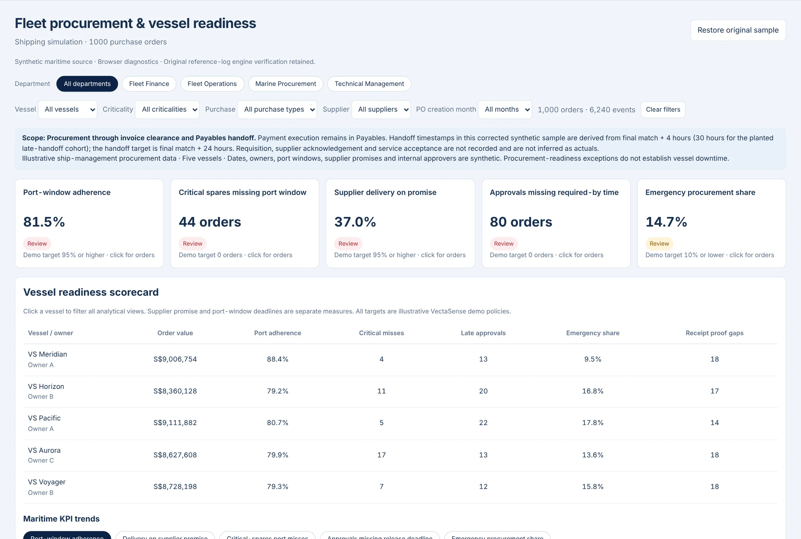This screenshot has height=539, width=801.
Task: Click the Receipt proof gaps column header
Action: pyautogui.click(x=714, y=333)
